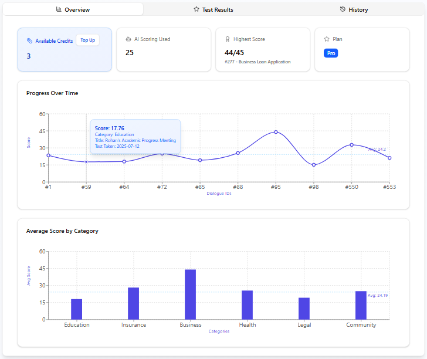
Task: Click the star icon beside Test Results
Action: pyautogui.click(x=196, y=9)
